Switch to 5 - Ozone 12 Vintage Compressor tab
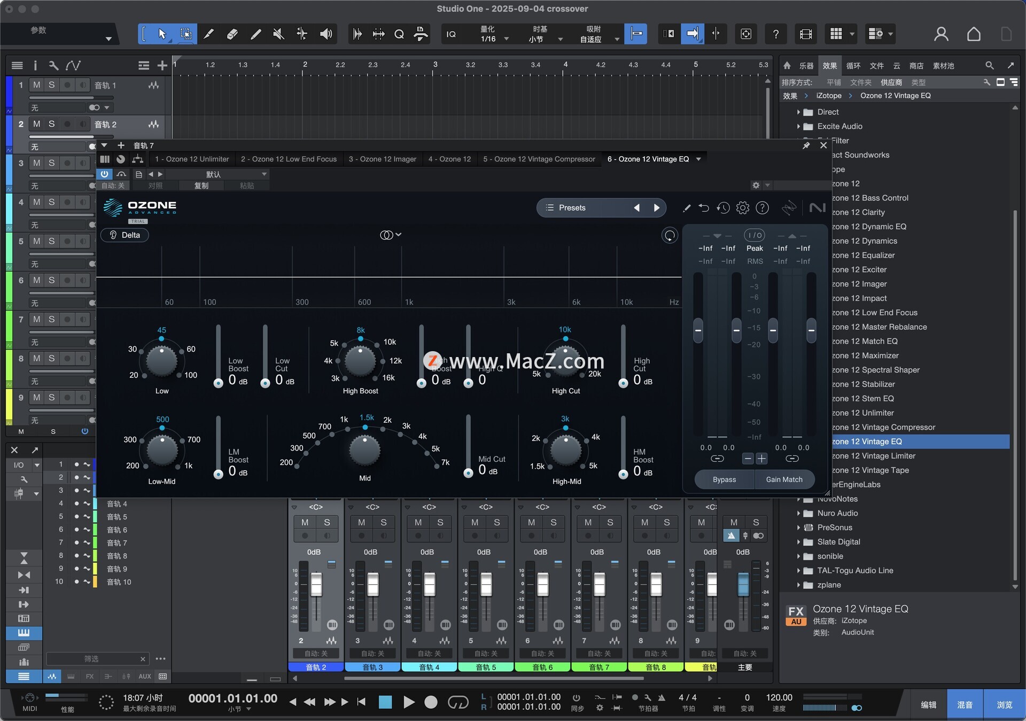This screenshot has height=721, width=1026. (539, 159)
